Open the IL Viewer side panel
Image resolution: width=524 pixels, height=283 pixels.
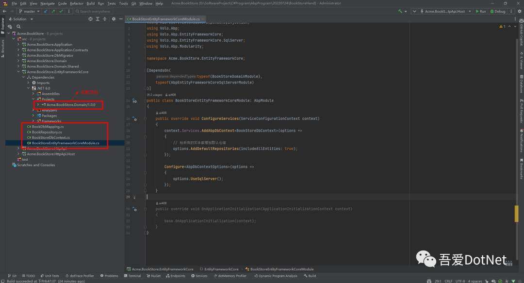coord(521,61)
